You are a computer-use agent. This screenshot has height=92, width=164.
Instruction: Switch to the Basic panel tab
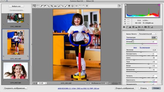124,27
